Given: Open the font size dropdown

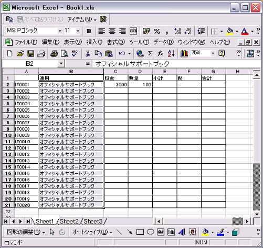Looking at the screenshot, I should (78, 31).
